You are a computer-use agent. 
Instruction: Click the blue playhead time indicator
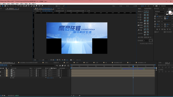tap(133, 66)
